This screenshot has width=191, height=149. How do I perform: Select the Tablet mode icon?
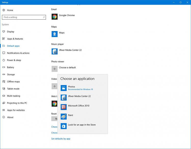pyautogui.click(x=4, y=89)
